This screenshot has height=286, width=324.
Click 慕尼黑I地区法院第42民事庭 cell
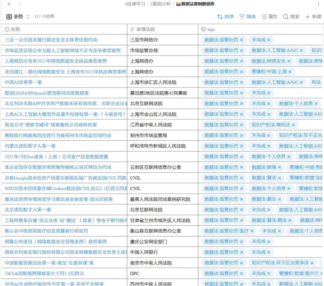click(163, 93)
